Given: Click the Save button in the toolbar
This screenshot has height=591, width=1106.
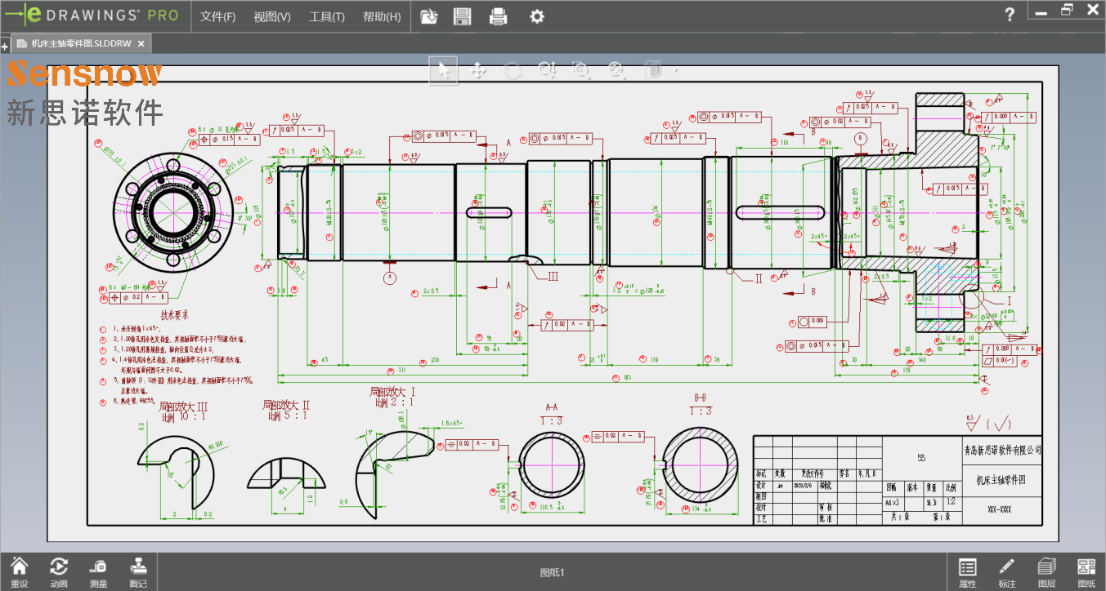Looking at the screenshot, I should point(462,16).
